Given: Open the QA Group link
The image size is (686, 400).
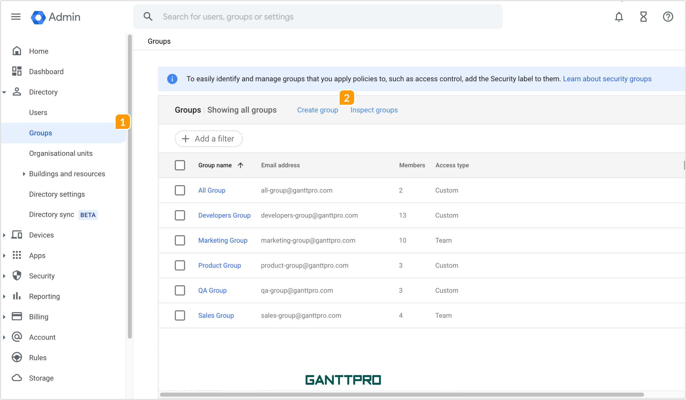Looking at the screenshot, I should [212, 290].
